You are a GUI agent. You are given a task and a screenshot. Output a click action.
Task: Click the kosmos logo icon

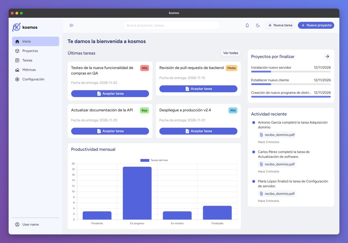tap(16, 27)
